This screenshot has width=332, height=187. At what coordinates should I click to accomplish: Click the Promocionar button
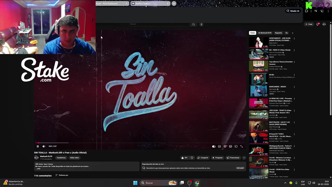click(x=233, y=158)
